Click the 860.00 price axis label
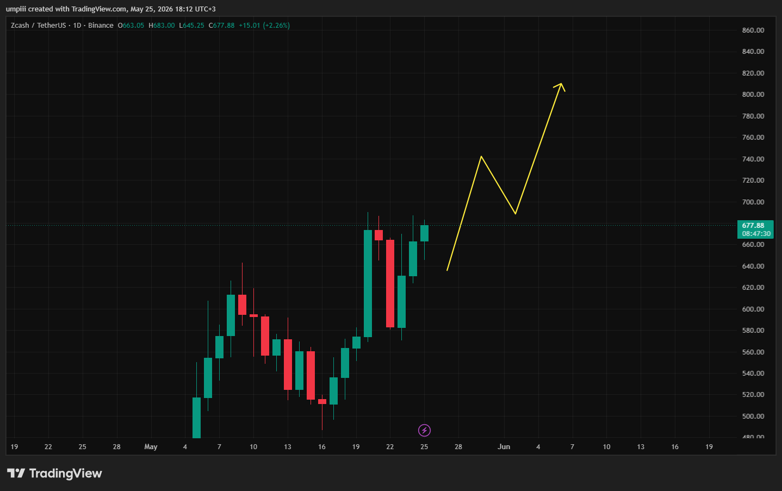Screen dimensions: 782x491 point(753,30)
